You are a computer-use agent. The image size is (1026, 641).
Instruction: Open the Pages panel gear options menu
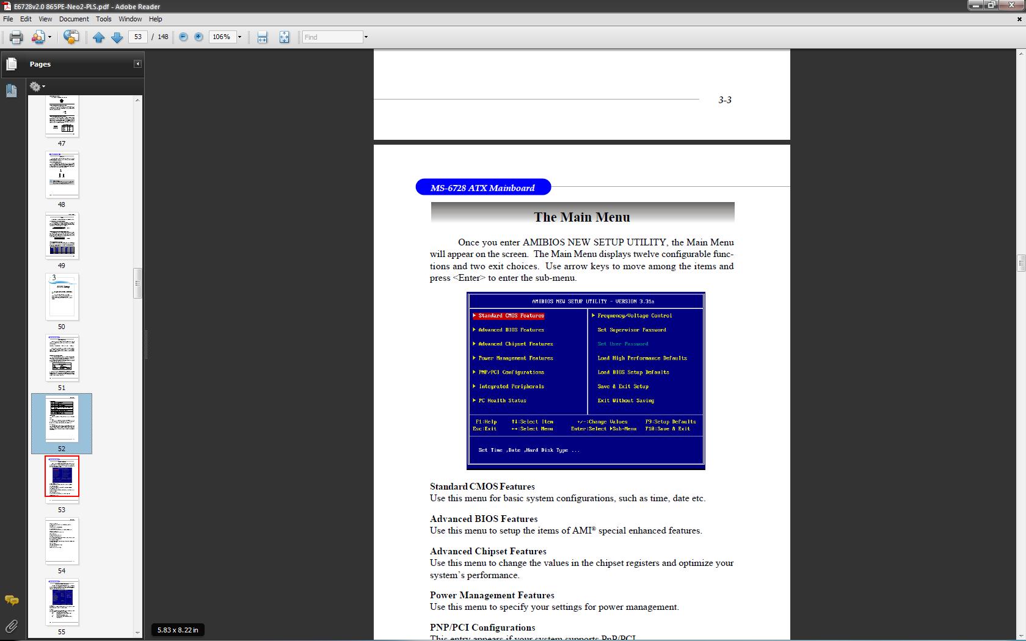(x=37, y=87)
